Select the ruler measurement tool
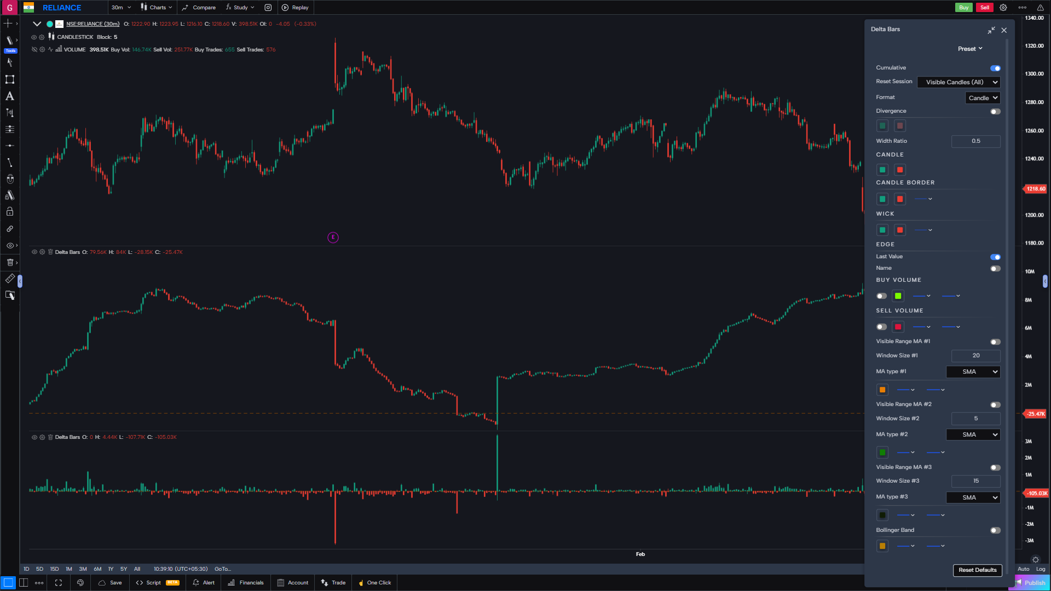The image size is (1051, 591). [9, 279]
